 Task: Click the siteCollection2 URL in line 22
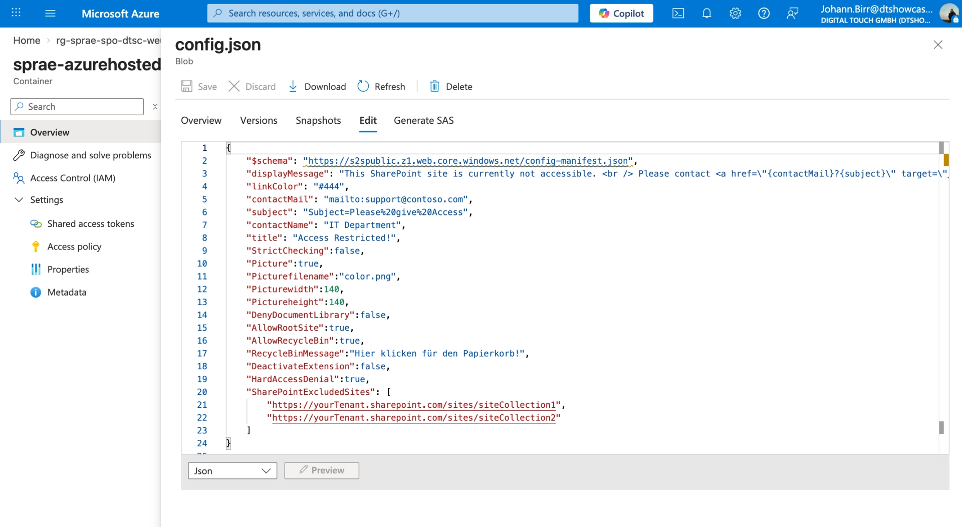(x=414, y=418)
